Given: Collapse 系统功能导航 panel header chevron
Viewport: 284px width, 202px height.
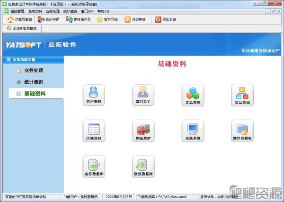Looking at the screenshot, I should [9, 60].
